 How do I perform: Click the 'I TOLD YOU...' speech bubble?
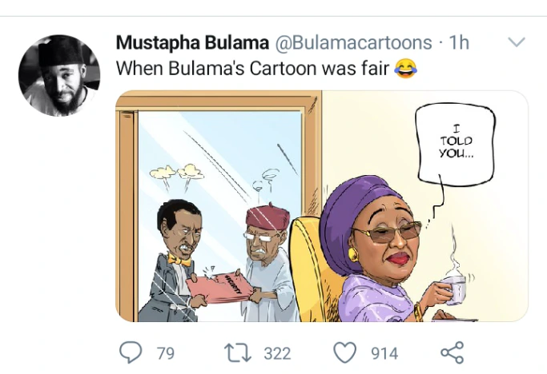click(x=457, y=144)
